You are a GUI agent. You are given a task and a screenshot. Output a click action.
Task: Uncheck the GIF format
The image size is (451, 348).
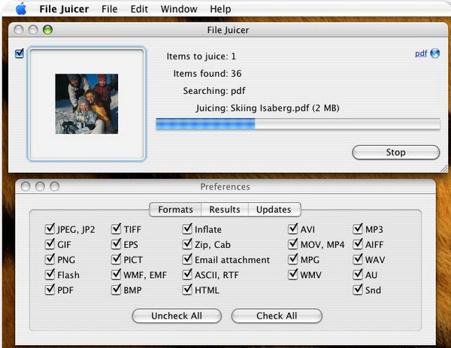tap(50, 244)
